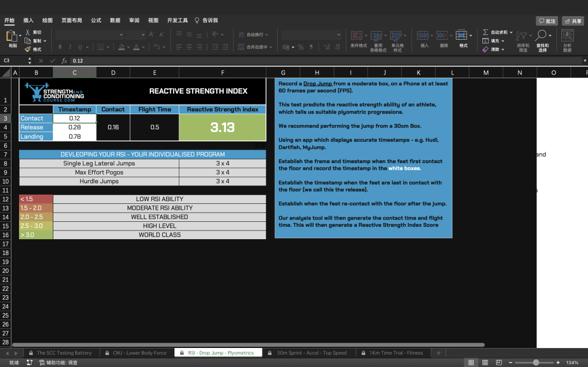The height and width of the screenshot is (367, 588).
Task: Open the Fill (填充) dropdown arrow
Action: tap(503, 41)
